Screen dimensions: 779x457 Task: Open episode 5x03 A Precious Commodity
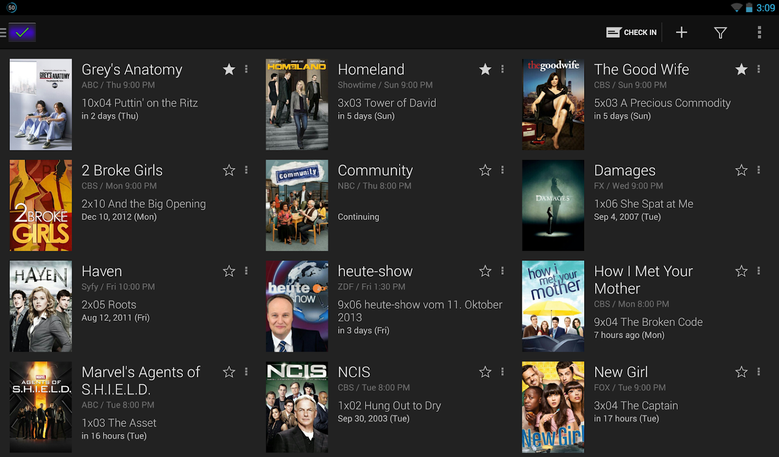pyautogui.click(x=663, y=103)
